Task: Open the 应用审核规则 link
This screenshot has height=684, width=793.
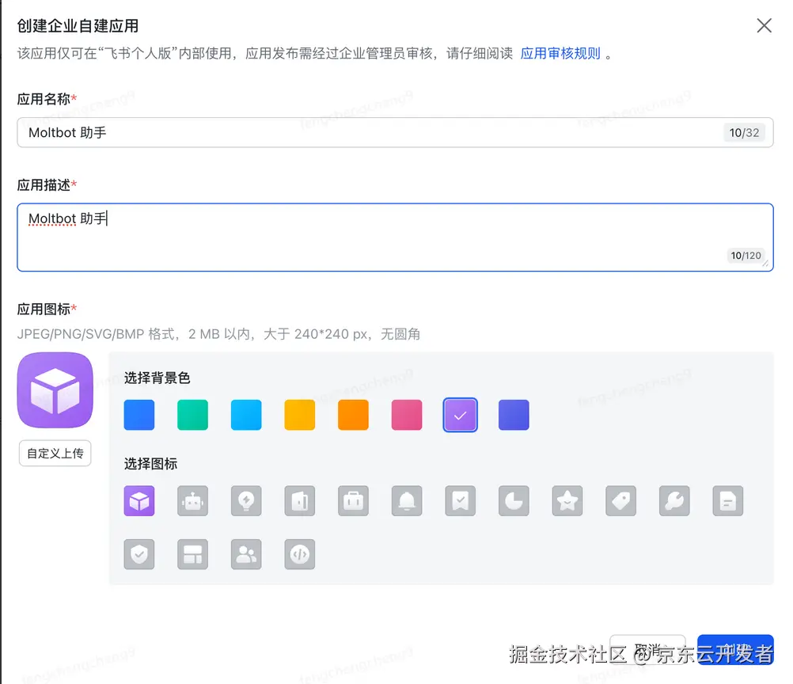Action: pos(560,53)
